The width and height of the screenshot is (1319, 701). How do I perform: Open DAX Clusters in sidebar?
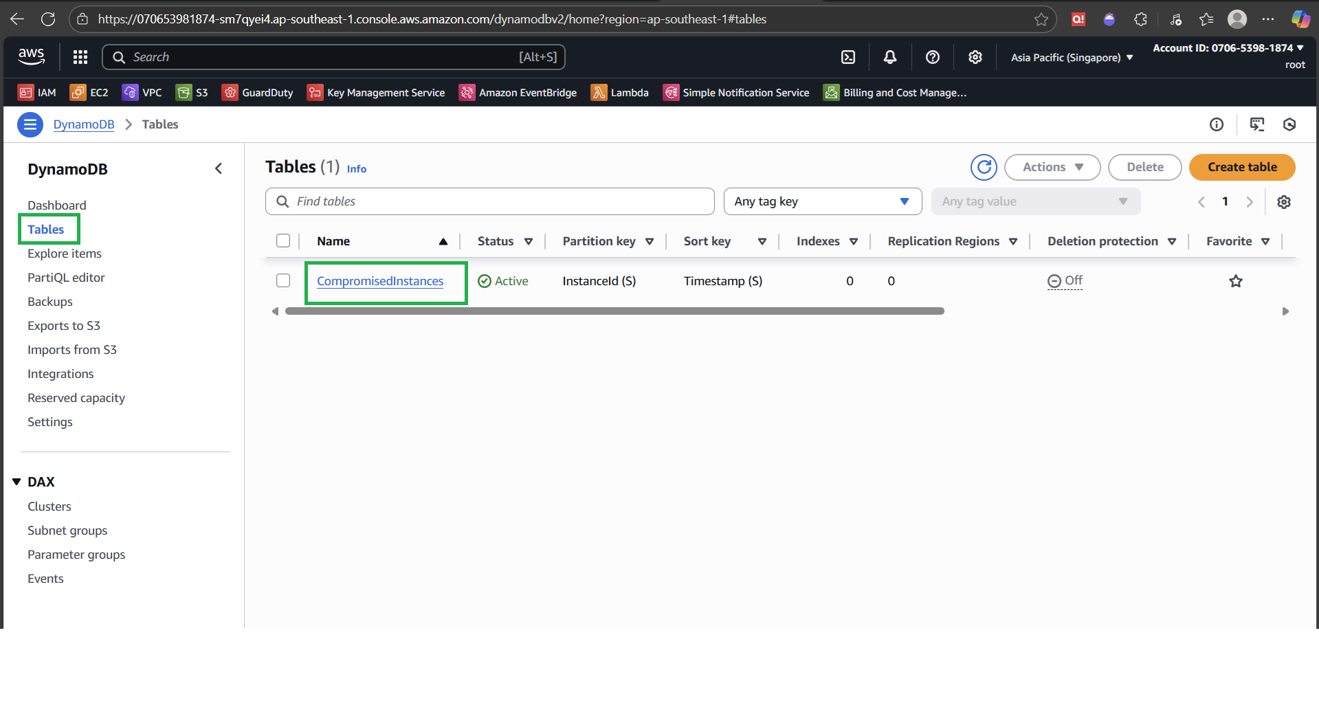[x=49, y=507]
